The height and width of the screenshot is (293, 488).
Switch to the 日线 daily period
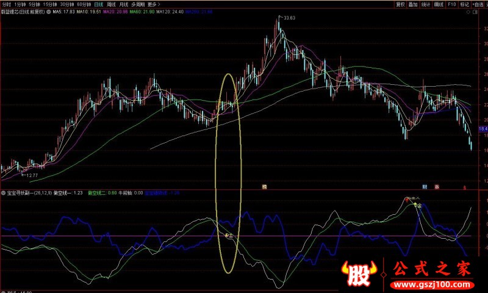[x=98, y=4]
